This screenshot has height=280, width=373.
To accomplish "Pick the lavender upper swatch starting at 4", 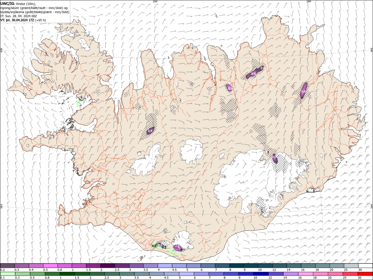I will click(164, 266).
